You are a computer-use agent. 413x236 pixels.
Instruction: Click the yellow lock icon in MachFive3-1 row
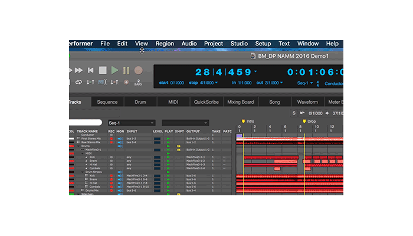(179, 150)
